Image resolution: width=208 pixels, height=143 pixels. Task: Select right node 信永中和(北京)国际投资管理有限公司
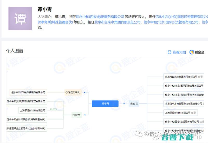coord(184,86)
